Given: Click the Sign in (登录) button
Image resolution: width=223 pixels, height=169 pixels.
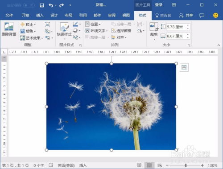Looking at the screenshot, I should (159, 5).
